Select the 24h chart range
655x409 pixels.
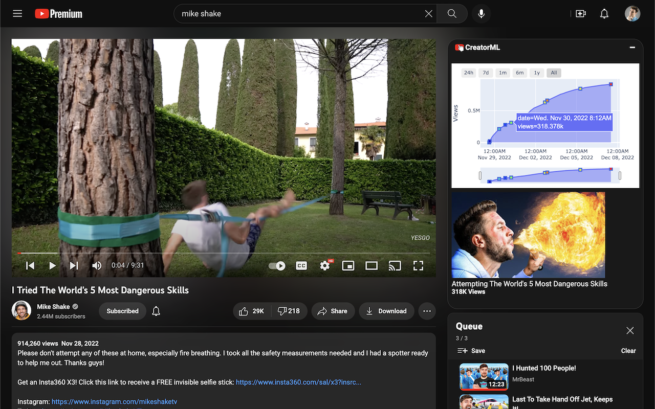(469, 73)
